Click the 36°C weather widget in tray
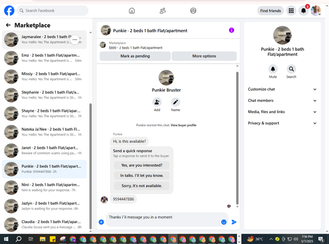Screen dimensions: 329x244 point(255,239)
